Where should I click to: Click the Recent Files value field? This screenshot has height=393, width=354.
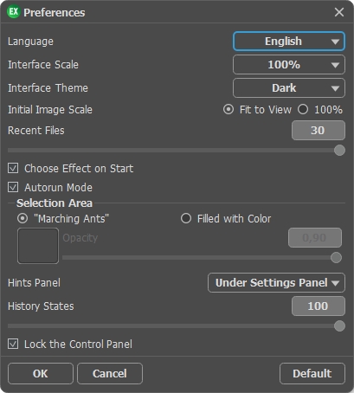319,131
